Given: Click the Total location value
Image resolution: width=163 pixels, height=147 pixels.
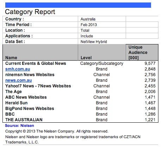Looking at the screenshot, I should tap(85, 30).
